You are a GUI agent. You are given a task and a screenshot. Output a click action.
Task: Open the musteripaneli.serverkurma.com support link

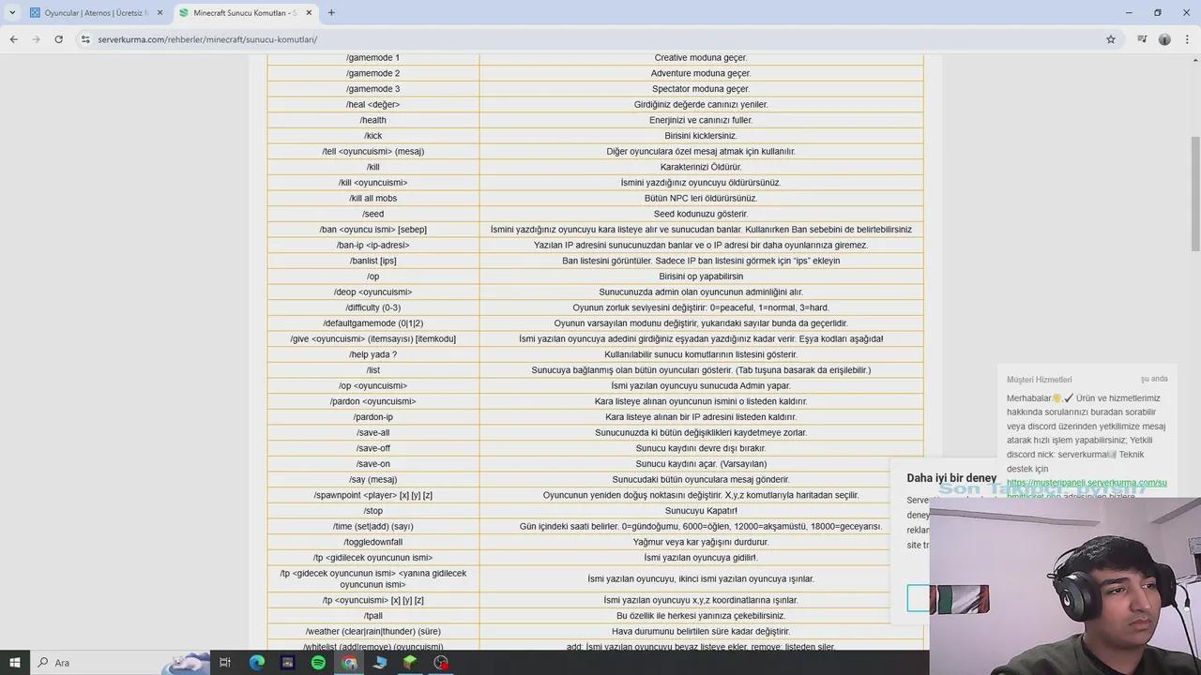click(1087, 483)
